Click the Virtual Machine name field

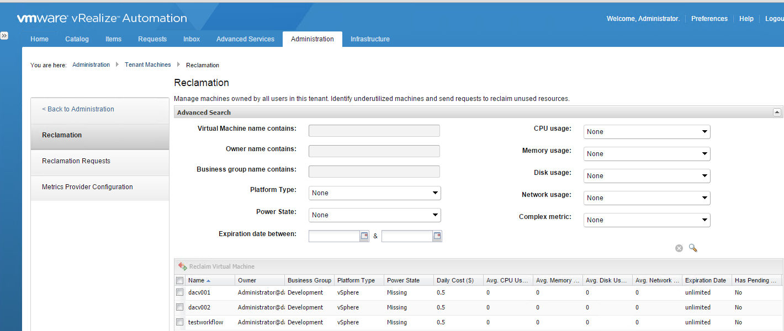point(374,131)
